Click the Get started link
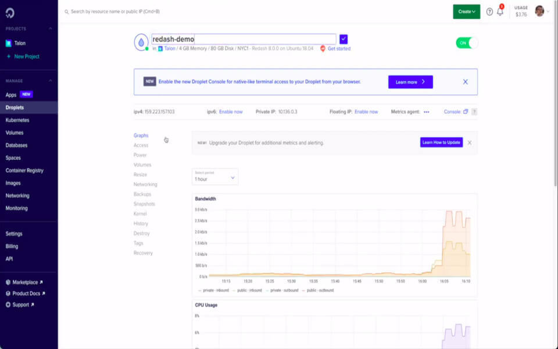 (x=339, y=48)
